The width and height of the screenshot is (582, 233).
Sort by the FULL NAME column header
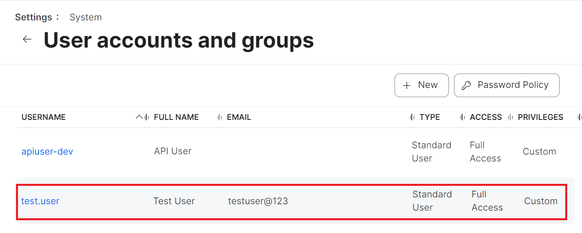176,117
